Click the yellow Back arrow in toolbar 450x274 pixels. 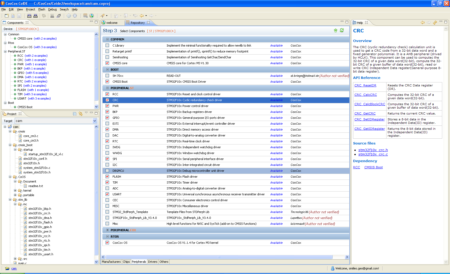tap(142, 16)
